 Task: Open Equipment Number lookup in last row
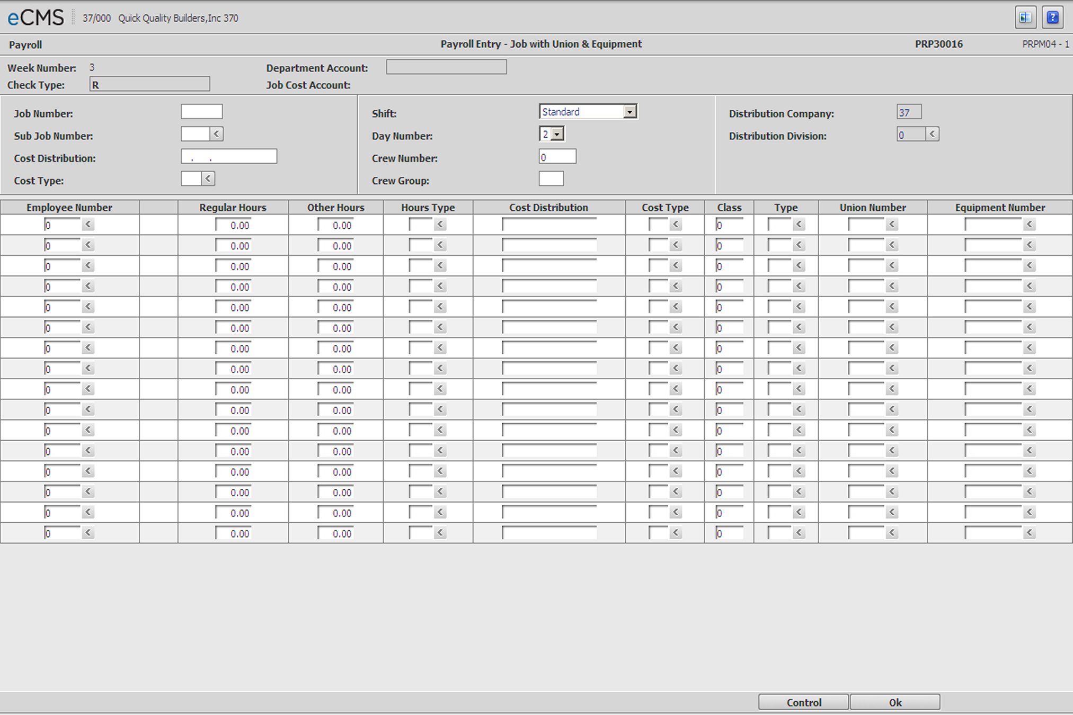coord(1030,533)
